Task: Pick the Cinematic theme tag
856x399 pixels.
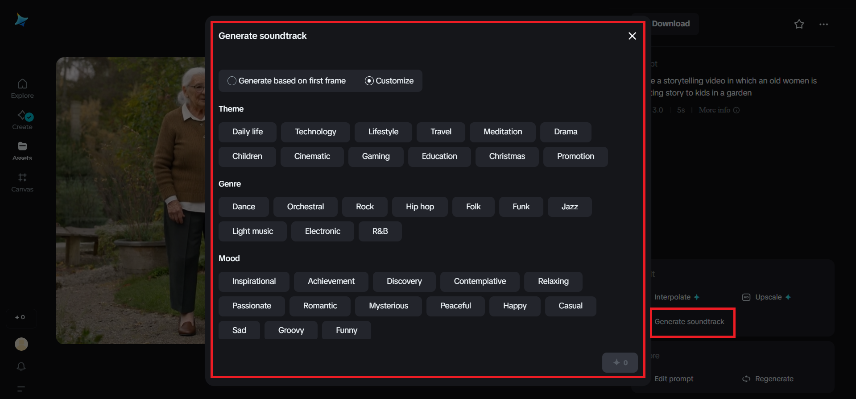Action: coord(312,156)
